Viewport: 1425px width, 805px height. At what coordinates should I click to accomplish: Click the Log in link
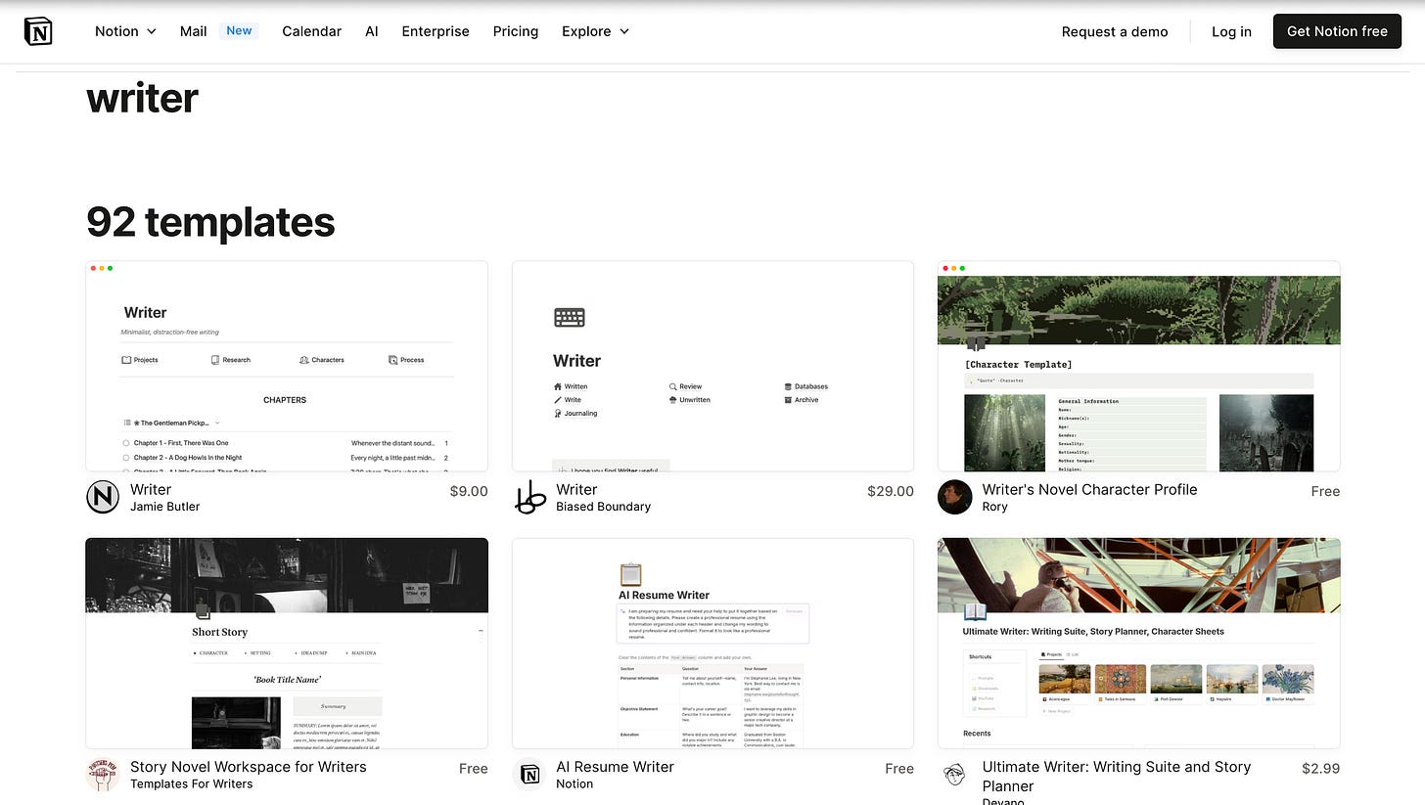(1231, 31)
